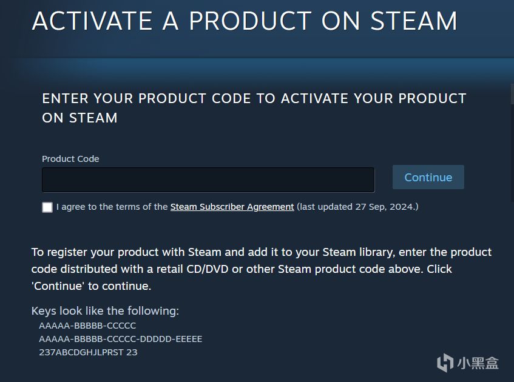Click the 'Enter your product code' subheading
514x382 pixels.
point(254,99)
